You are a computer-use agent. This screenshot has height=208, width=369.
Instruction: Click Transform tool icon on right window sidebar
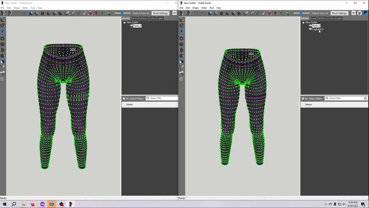coord(181,20)
